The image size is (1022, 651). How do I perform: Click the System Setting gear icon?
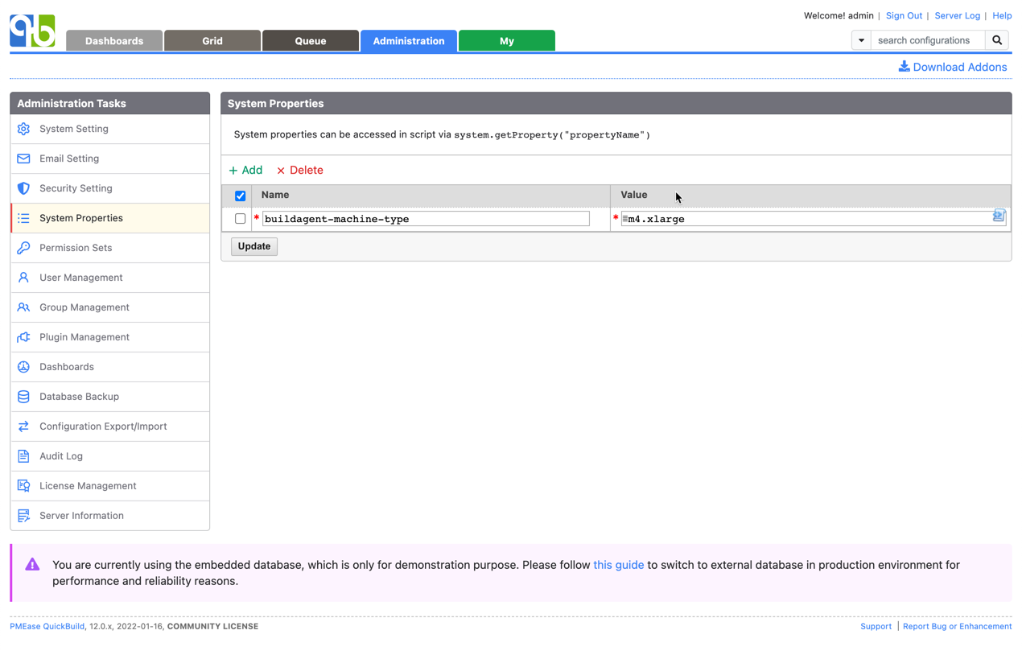[23, 129]
